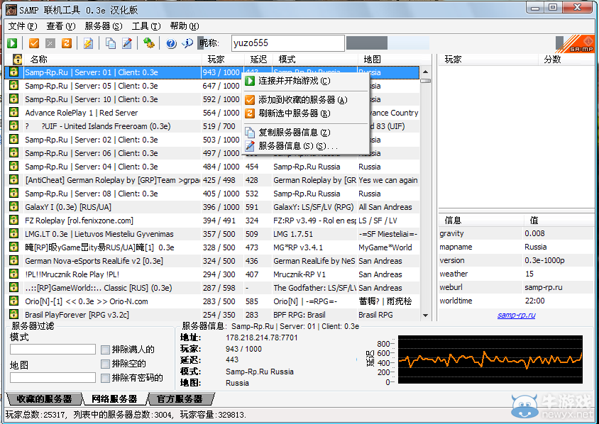Open the samp-rp.ru hyperlink
This screenshot has width=599, height=424.
(516, 315)
